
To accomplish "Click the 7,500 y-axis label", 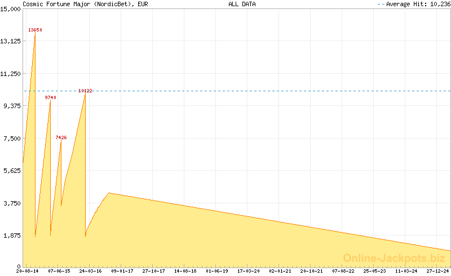I will [12, 139].
